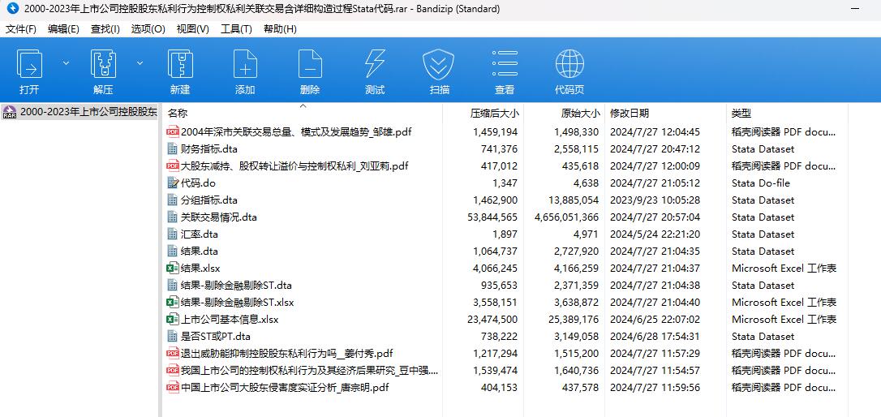Image resolution: width=881 pixels, height=417 pixels.
Task: Click the PDF icon of 我国上市公司的控制权私利 file
Action: [x=173, y=371]
